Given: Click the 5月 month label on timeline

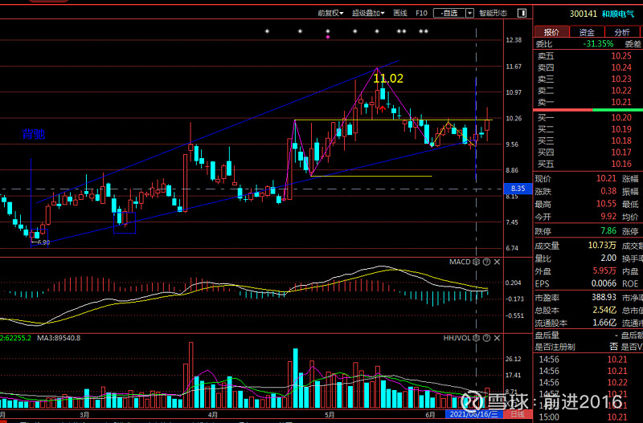Looking at the screenshot, I should (x=330, y=415).
